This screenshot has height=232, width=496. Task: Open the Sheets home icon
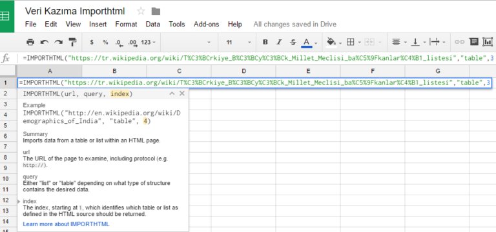tap(7, 16)
